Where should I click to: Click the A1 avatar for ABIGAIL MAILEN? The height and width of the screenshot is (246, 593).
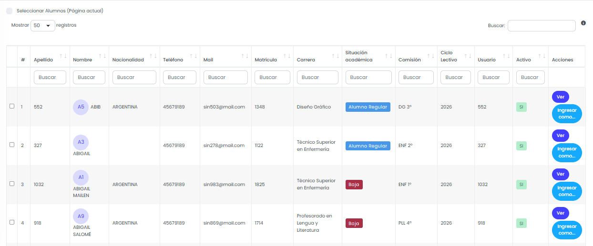point(81,177)
